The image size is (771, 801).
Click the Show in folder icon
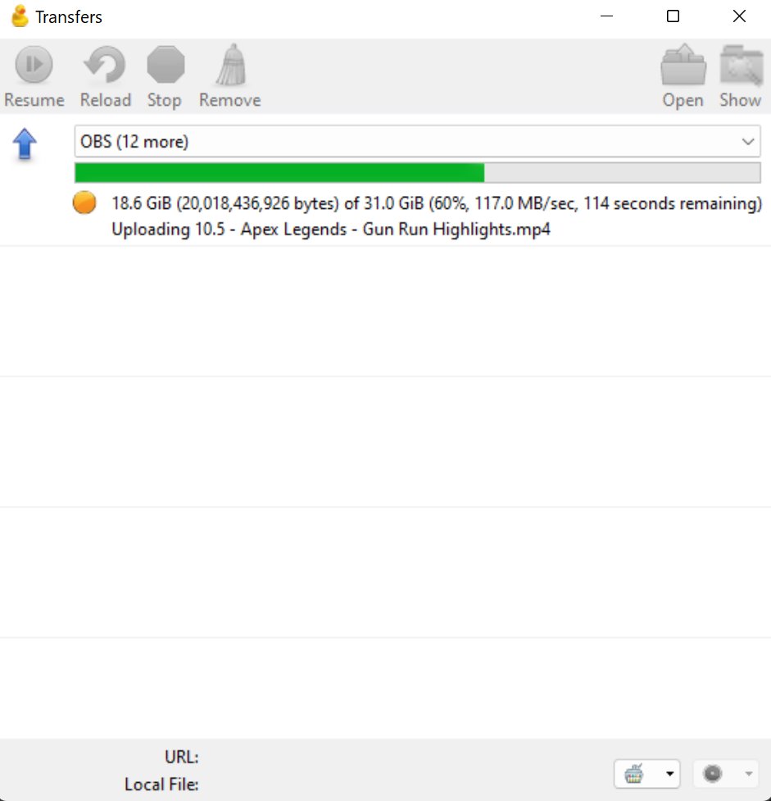[741, 65]
